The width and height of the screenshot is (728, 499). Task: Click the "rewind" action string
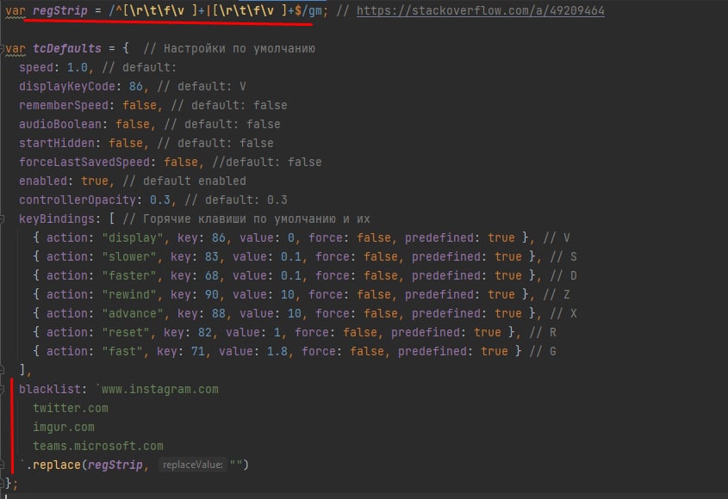[x=129, y=294]
